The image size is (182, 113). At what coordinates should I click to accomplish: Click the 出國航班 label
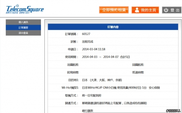[73, 65]
